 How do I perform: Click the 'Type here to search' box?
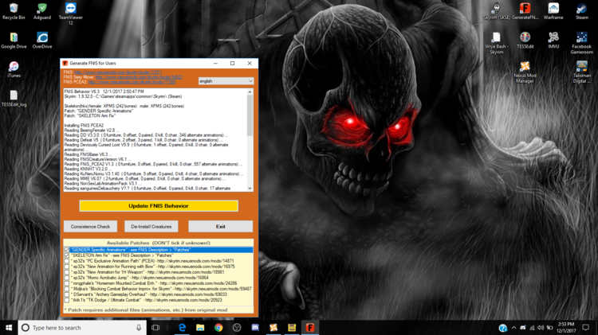pyautogui.click(x=82, y=327)
